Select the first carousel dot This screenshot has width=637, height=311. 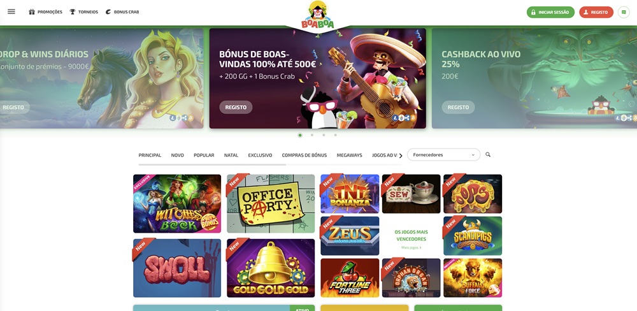pos(300,135)
